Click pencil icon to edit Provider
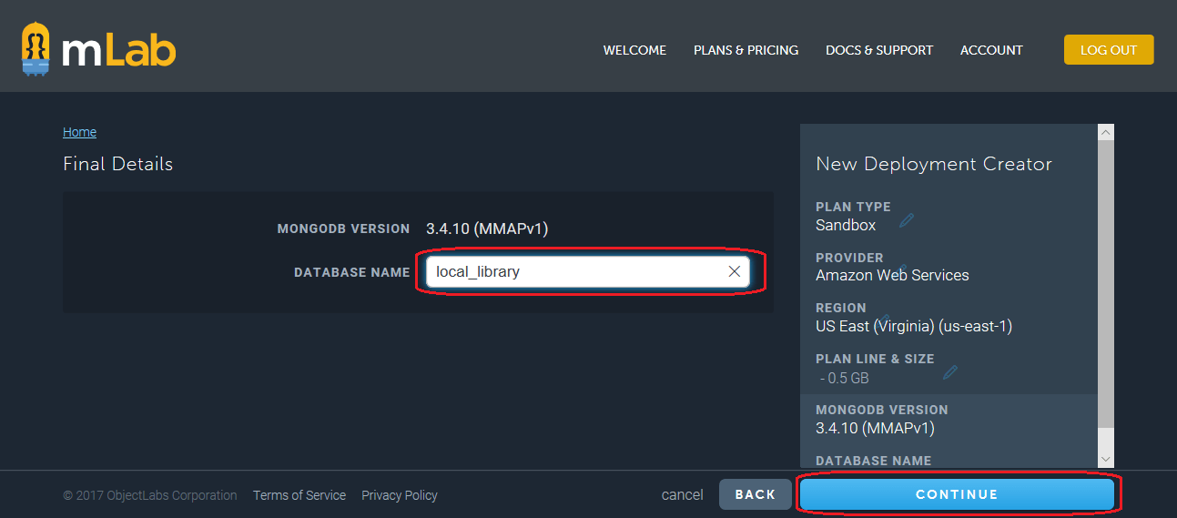This screenshot has width=1177, height=518. (x=902, y=269)
